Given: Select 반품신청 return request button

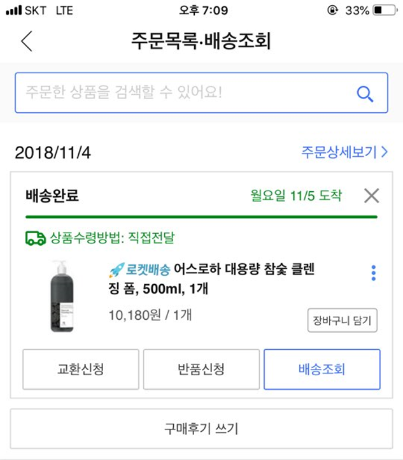Looking at the screenshot, I should pos(201,370).
